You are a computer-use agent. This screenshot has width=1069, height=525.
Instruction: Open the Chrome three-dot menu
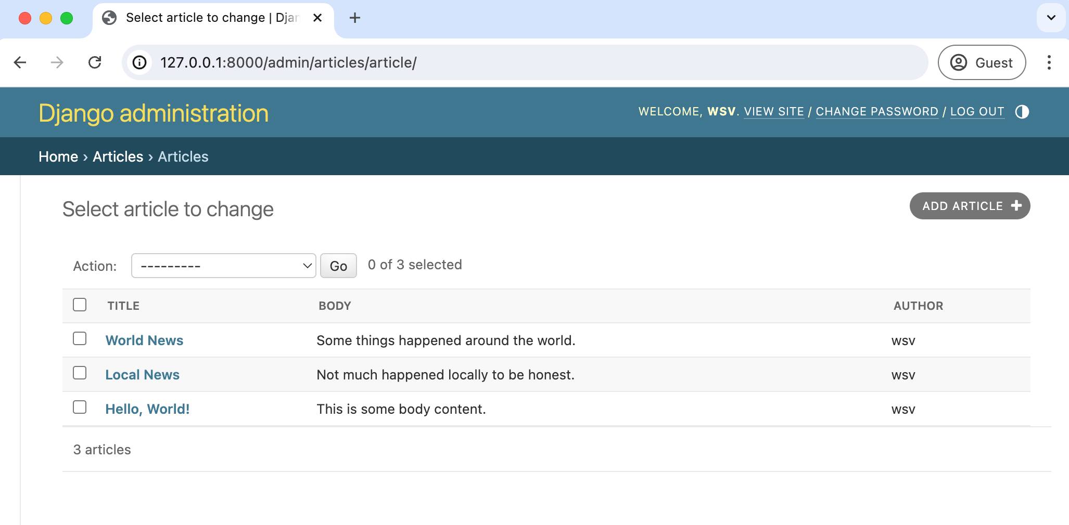(1049, 62)
